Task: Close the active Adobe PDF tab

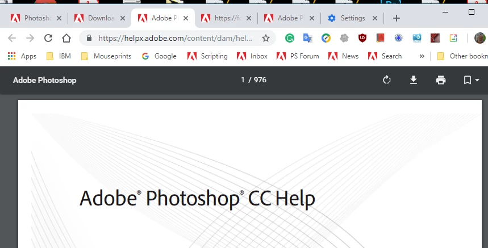Action: [186, 18]
